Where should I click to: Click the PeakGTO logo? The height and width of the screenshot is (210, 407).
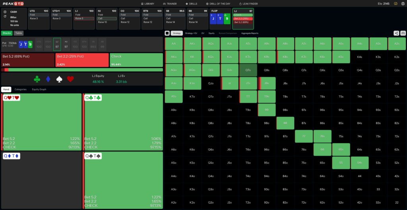click(x=12, y=4)
